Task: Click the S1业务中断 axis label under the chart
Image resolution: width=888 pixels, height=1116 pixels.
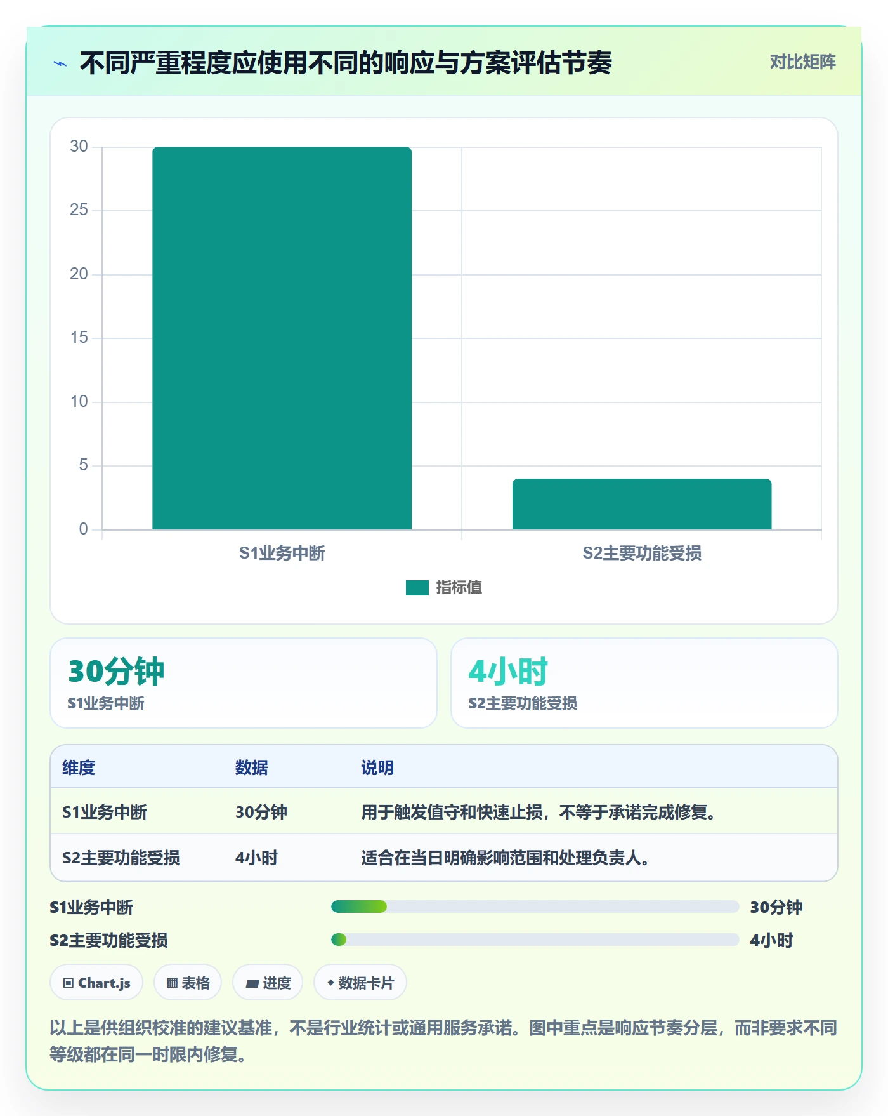Action: [282, 553]
